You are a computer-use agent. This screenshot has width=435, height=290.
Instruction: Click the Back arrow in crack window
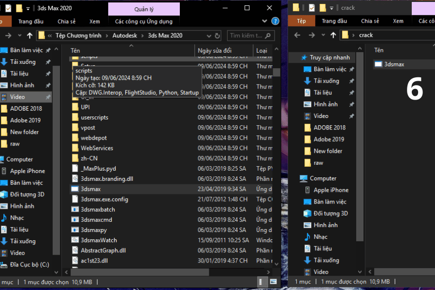tap(298, 35)
